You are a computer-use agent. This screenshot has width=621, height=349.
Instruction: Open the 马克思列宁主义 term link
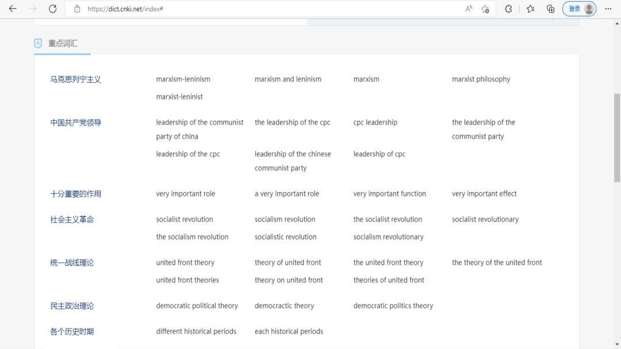click(75, 79)
